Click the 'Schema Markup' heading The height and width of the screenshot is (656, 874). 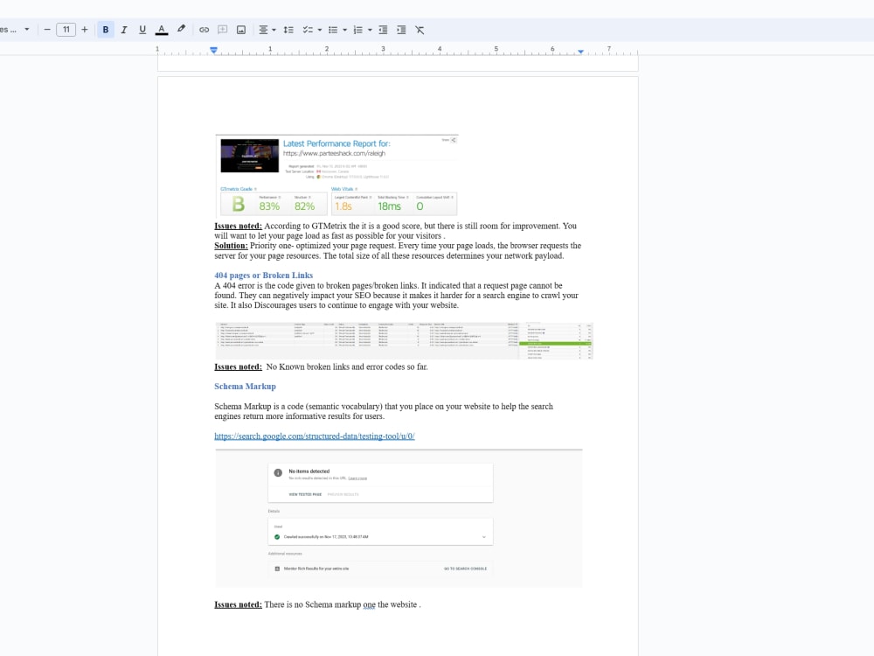(246, 386)
